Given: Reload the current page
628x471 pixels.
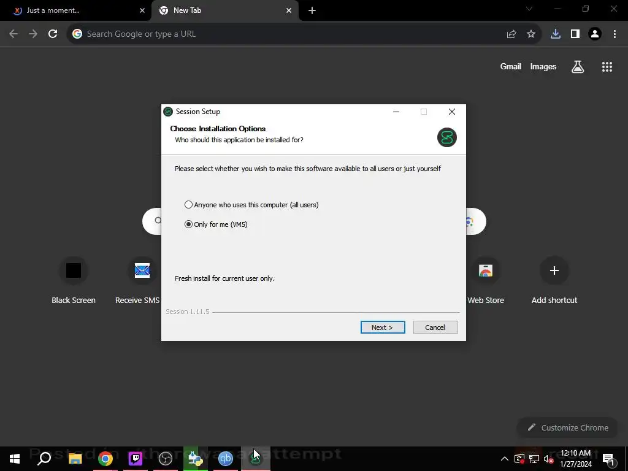Looking at the screenshot, I should [53, 34].
